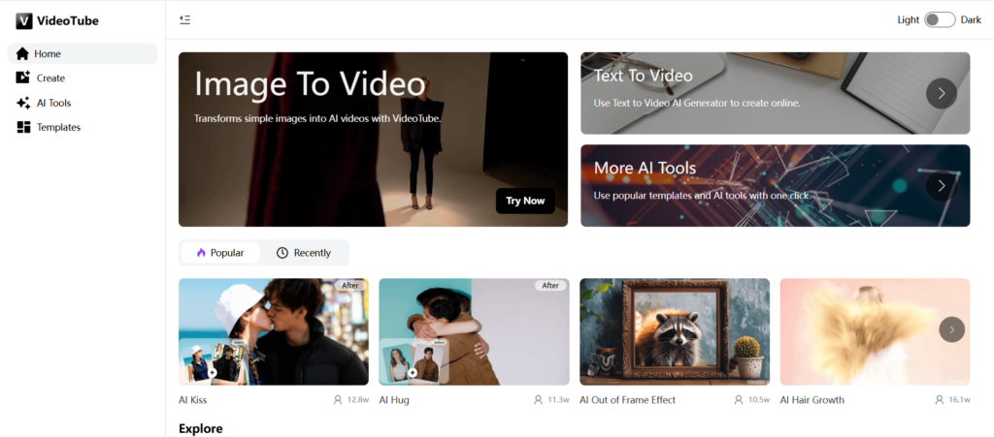Viewport: 994px width, 437px height.
Task: Click the Create video-plus icon
Action: pos(23,78)
